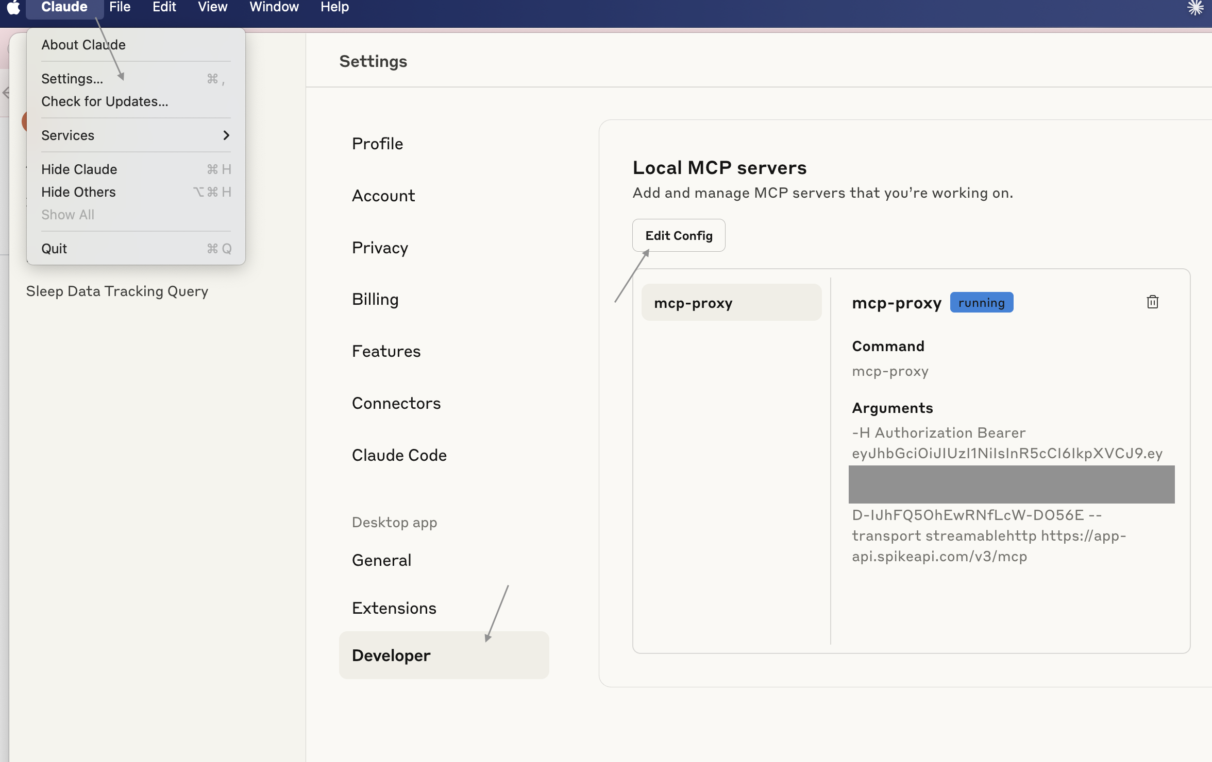Open the Apple menu icon
The height and width of the screenshot is (762, 1212).
pos(13,7)
